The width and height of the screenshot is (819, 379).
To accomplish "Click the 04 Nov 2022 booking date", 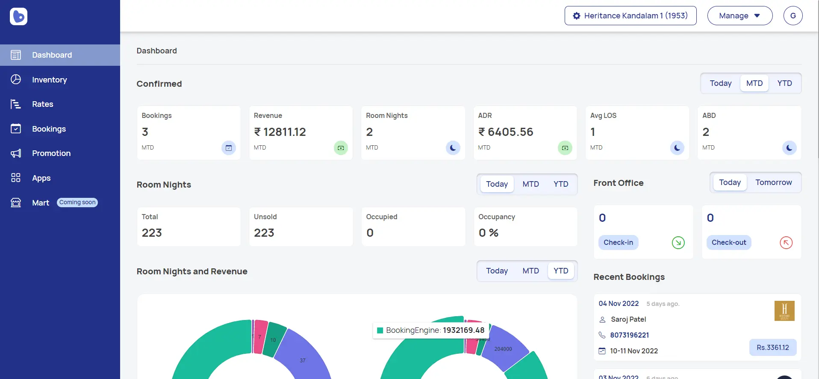I will click(619, 303).
